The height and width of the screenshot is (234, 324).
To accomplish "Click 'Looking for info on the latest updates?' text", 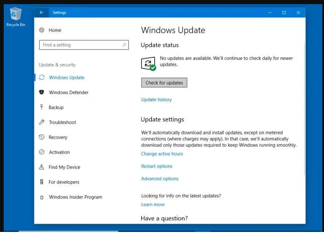I will [181, 195].
